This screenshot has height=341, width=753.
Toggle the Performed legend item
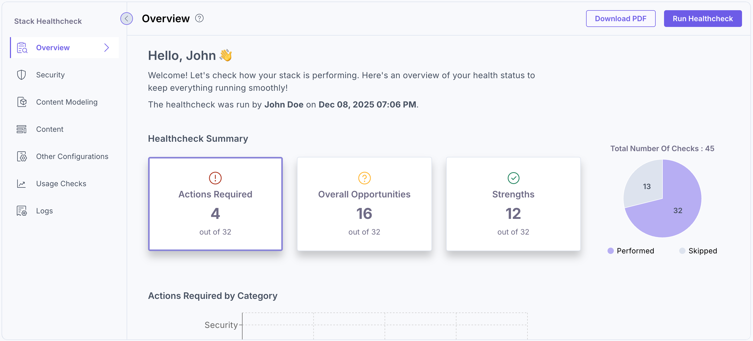point(631,251)
